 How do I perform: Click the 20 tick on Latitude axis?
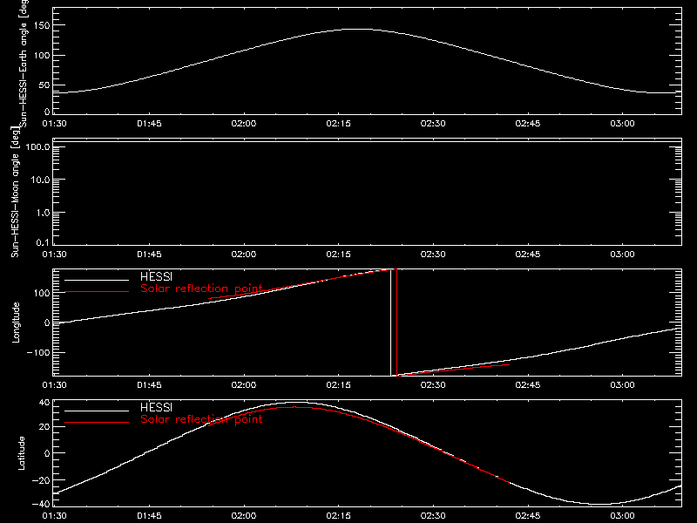tap(44, 427)
